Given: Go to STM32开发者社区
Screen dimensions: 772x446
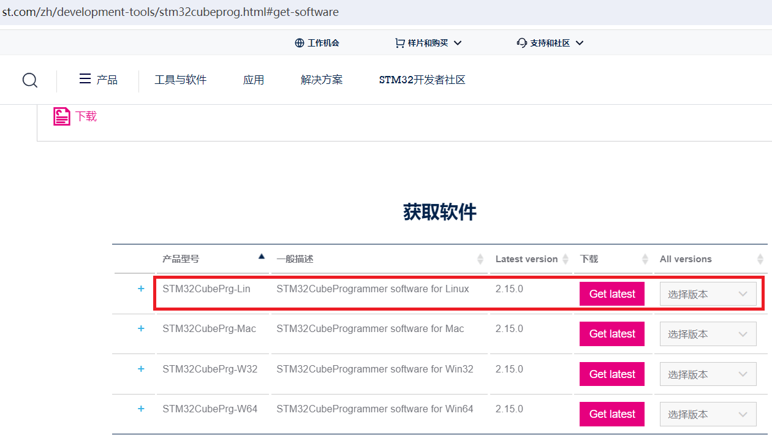Looking at the screenshot, I should pyautogui.click(x=422, y=80).
